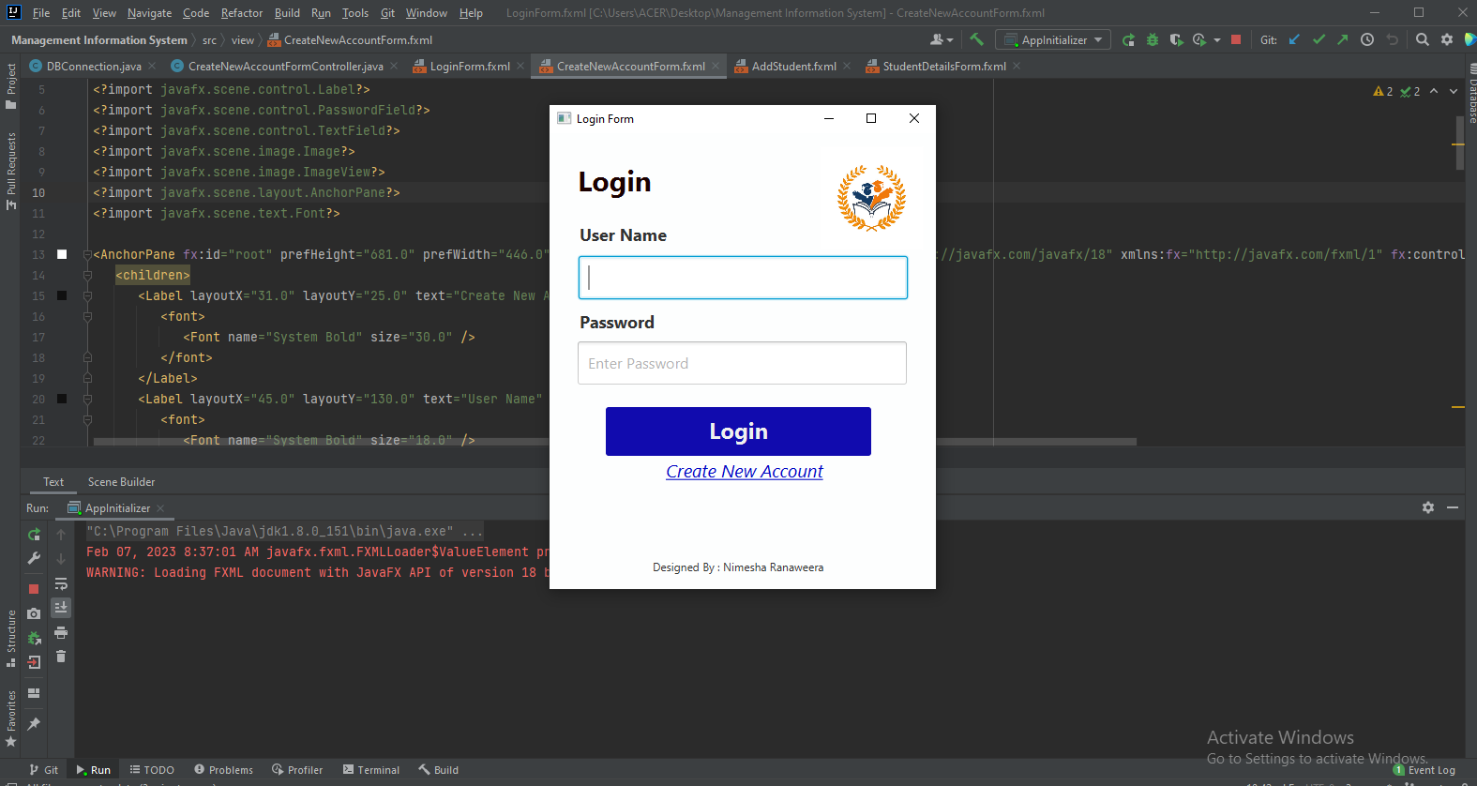
Task: Pin the Run tab
Action: [x=34, y=724]
